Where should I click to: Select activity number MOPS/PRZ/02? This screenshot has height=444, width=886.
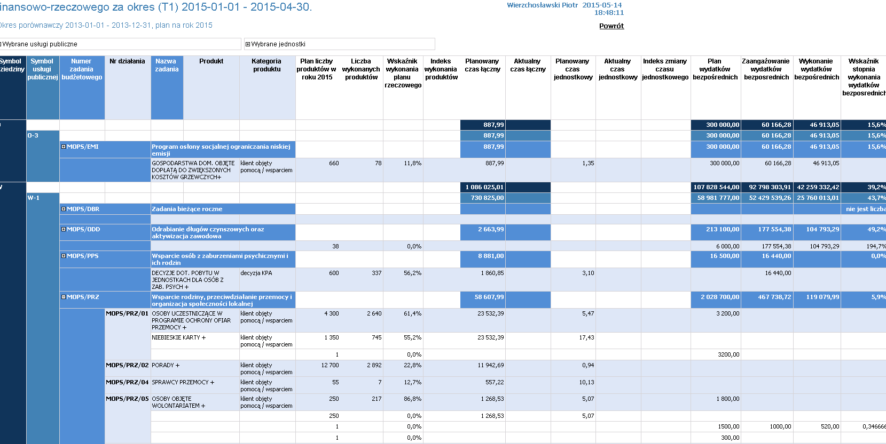[x=127, y=365]
